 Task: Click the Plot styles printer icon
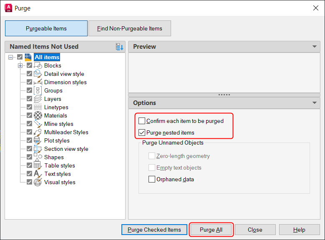[x=38, y=140]
